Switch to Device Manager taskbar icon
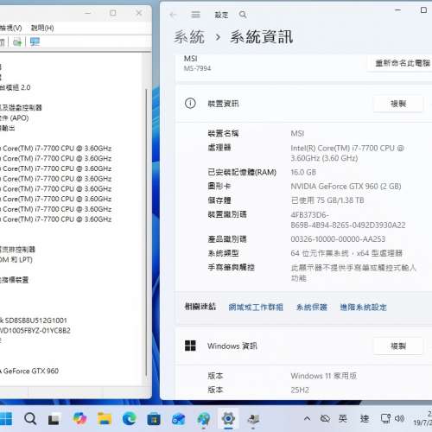Viewport: 432px width, 432px height. (x=253, y=419)
